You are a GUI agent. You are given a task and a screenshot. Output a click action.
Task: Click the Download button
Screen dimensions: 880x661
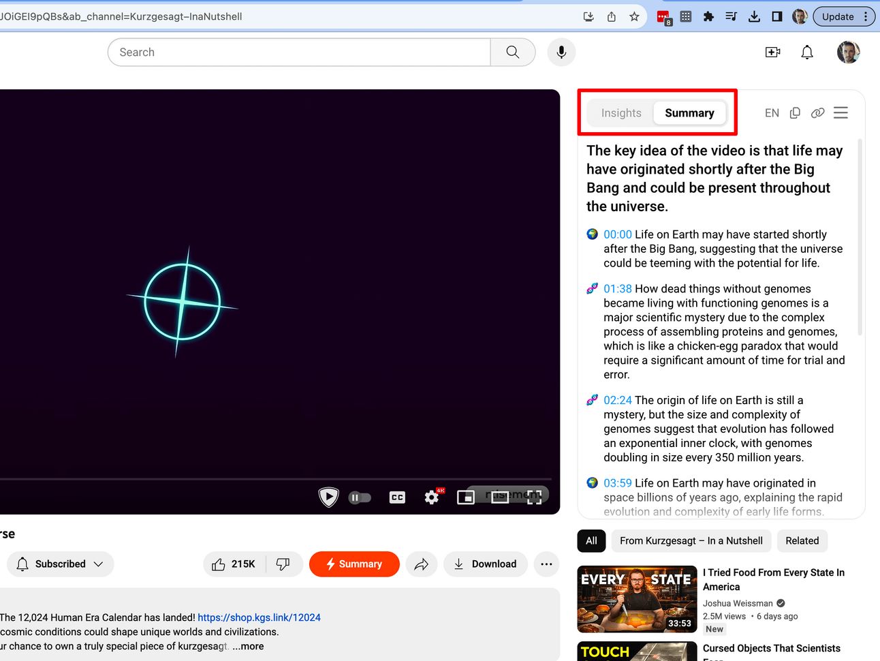486,564
